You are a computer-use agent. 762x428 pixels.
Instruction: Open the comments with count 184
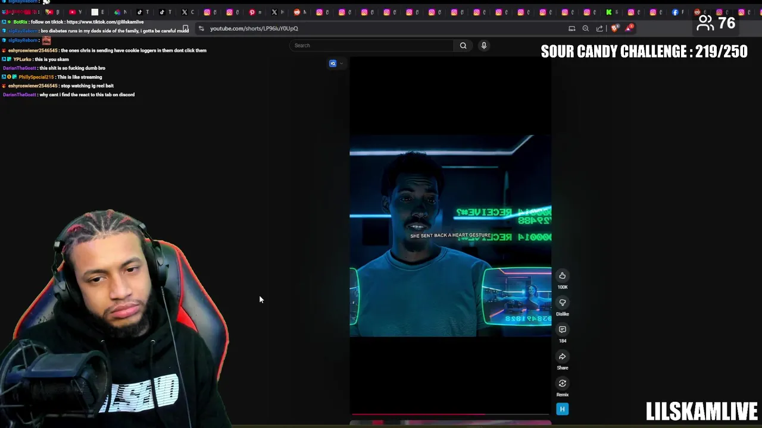tap(562, 329)
